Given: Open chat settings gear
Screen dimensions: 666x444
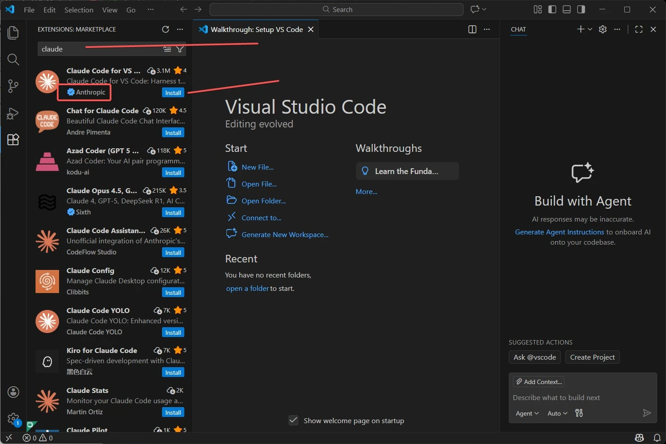Looking at the screenshot, I should point(603,29).
